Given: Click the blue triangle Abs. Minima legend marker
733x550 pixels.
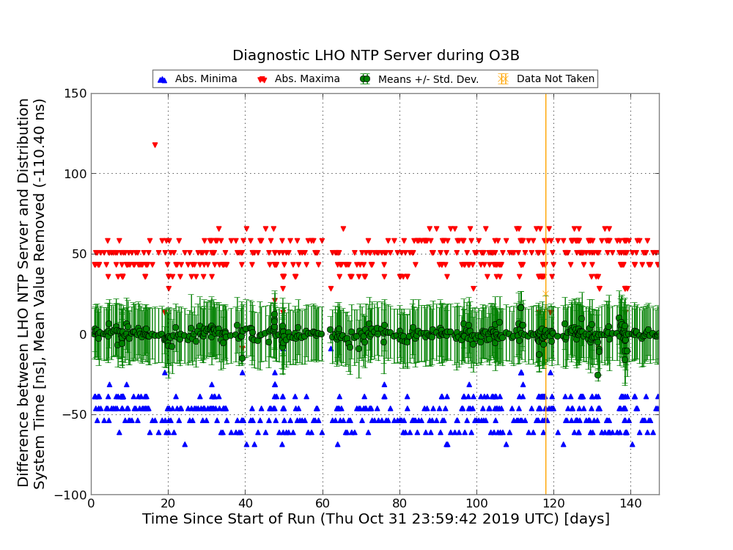Looking at the screenshot, I should tap(163, 79).
